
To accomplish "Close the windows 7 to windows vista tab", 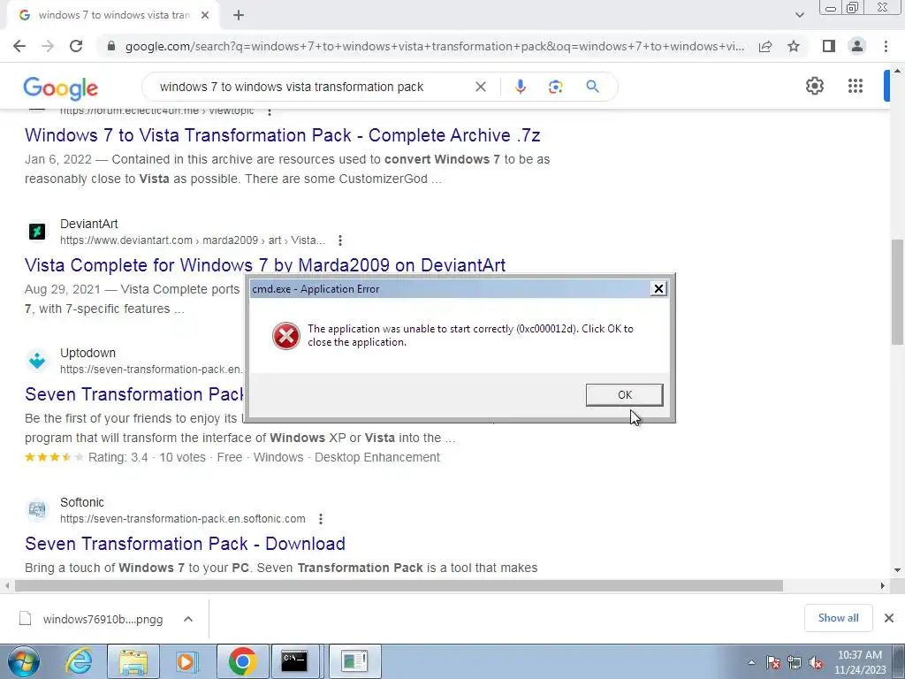I will pyautogui.click(x=205, y=16).
